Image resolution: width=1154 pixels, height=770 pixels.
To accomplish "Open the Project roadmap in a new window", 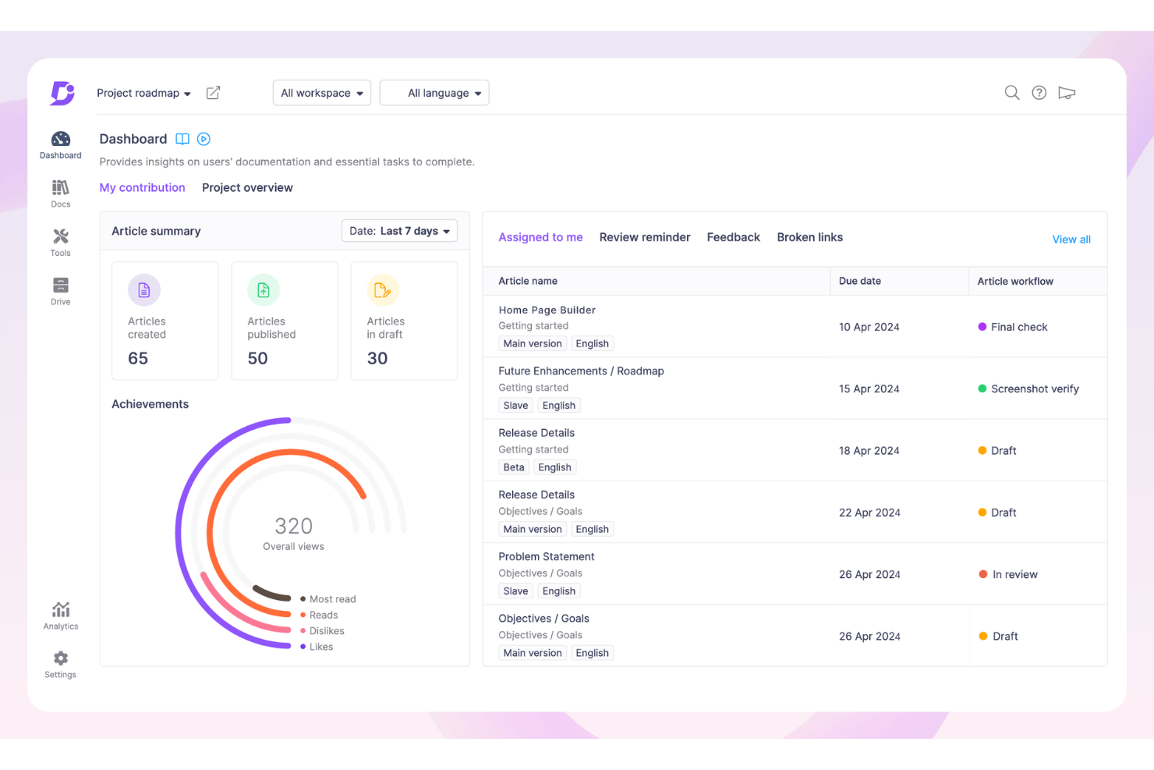I will tap(213, 92).
